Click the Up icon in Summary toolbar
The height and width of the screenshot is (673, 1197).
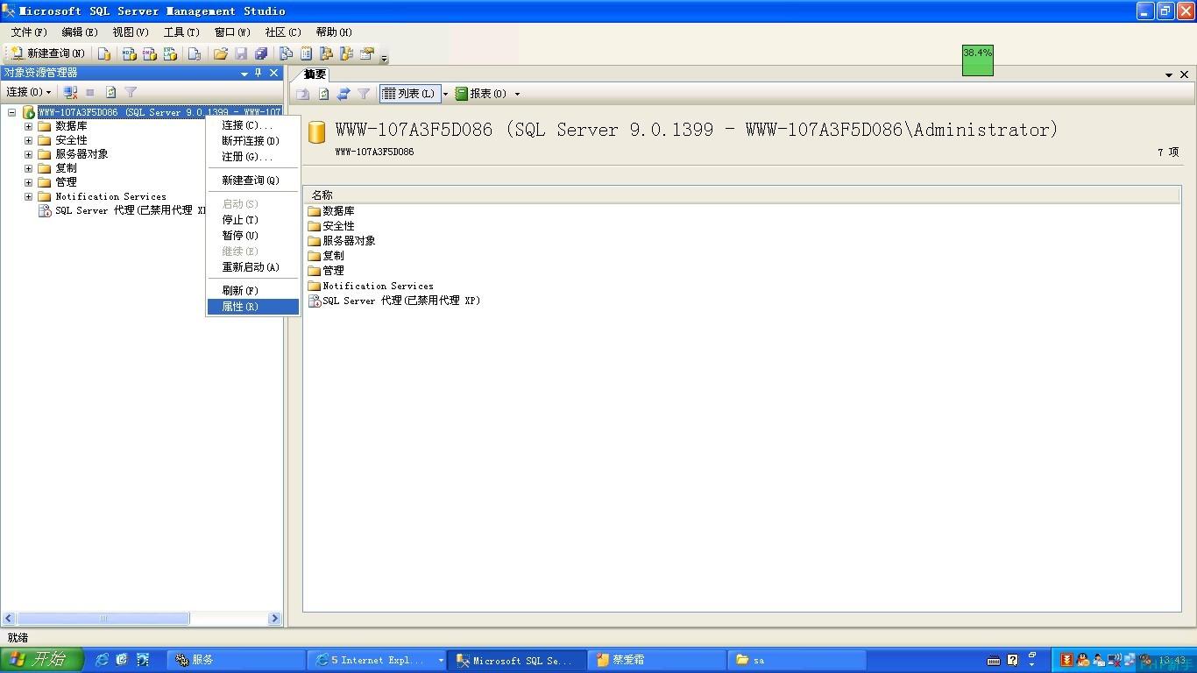(303, 94)
